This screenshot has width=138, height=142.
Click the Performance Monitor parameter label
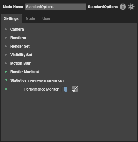click(41, 89)
